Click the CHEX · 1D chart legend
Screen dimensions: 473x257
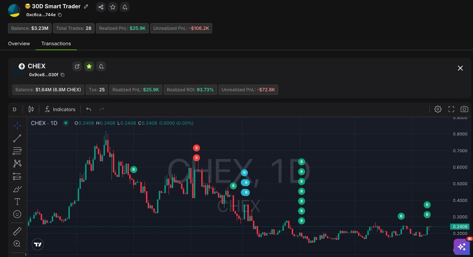44,123
